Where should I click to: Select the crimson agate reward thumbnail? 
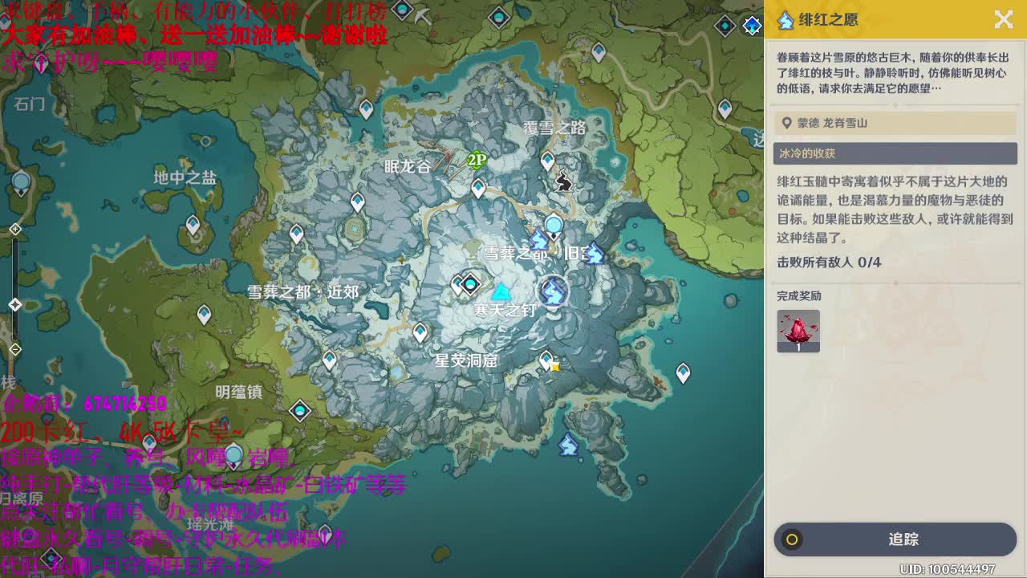coord(798,331)
